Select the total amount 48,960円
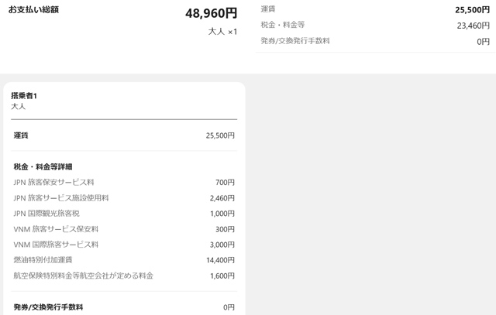Viewport: 496px width, 315px height. pyautogui.click(x=211, y=13)
